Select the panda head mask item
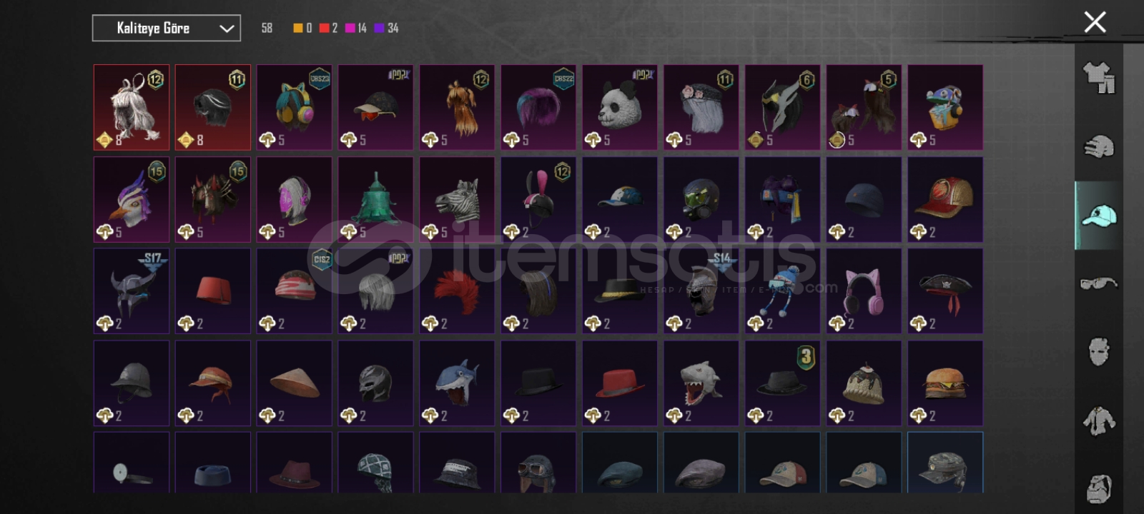This screenshot has height=514, width=1144. click(x=620, y=107)
